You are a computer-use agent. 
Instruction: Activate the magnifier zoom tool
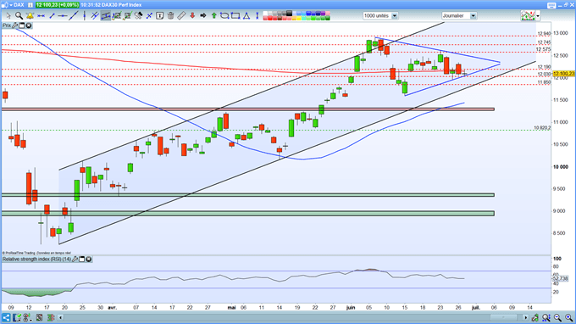click(19, 16)
